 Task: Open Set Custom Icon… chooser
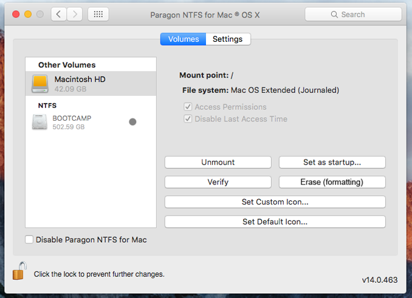pyautogui.click(x=275, y=202)
